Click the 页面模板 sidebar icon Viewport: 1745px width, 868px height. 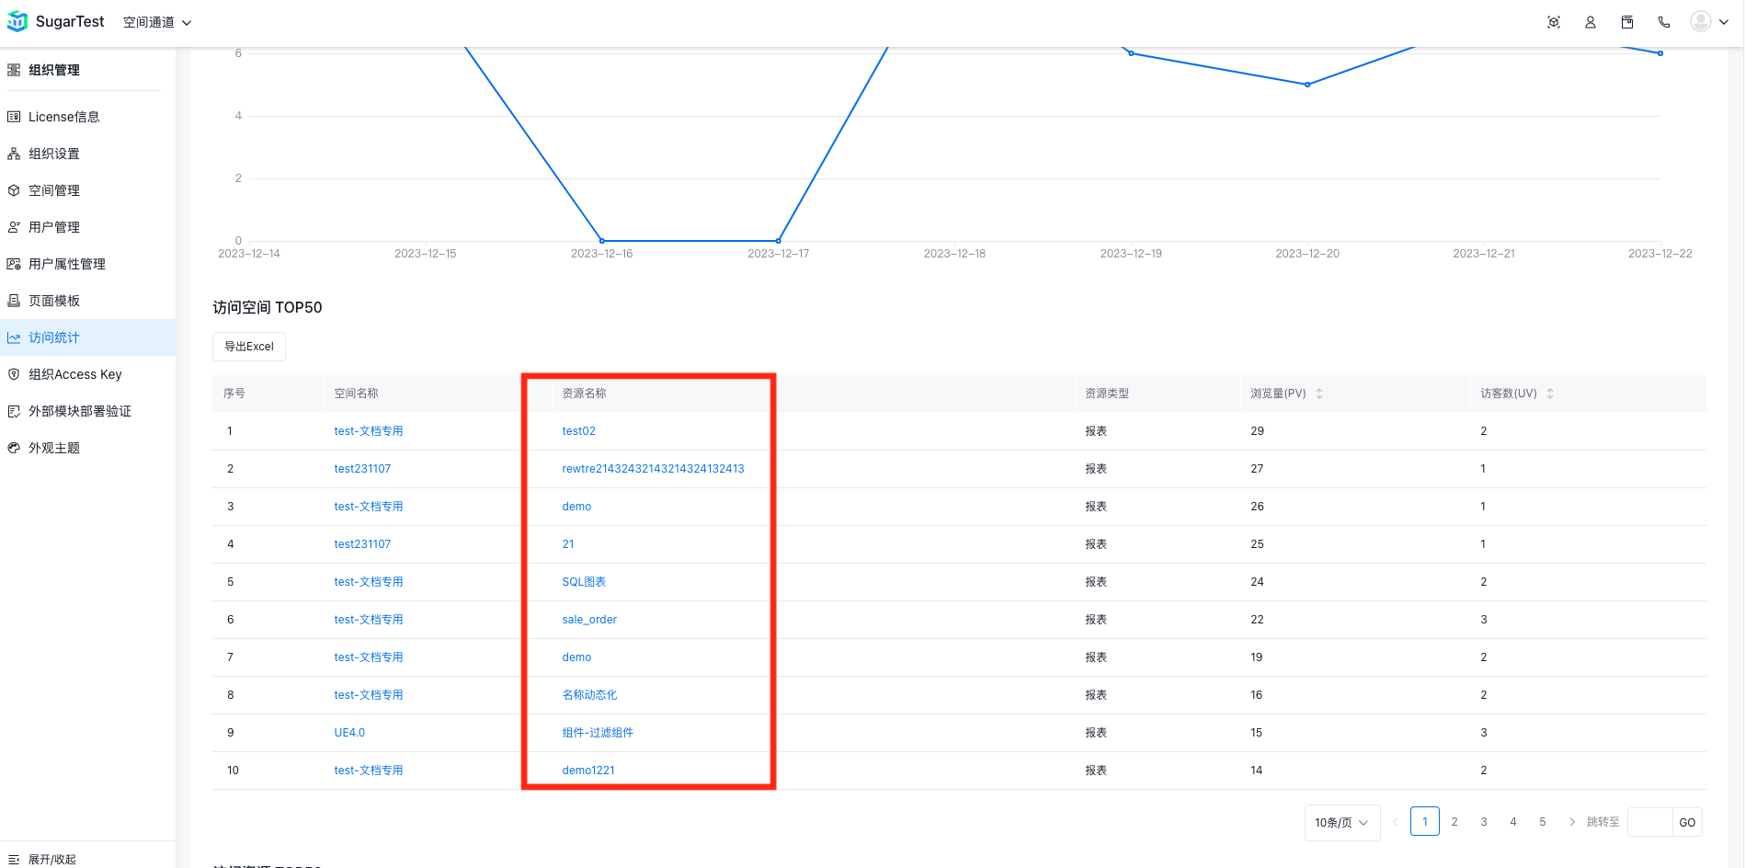tap(14, 301)
